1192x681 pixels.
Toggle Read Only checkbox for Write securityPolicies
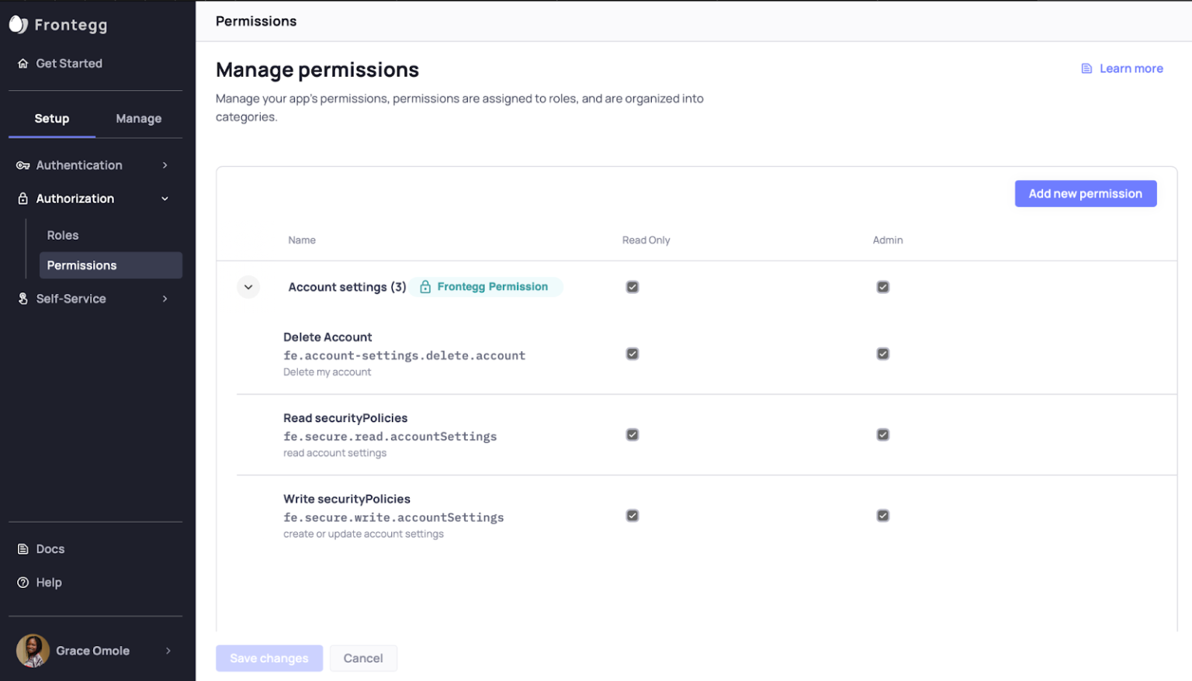(632, 516)
